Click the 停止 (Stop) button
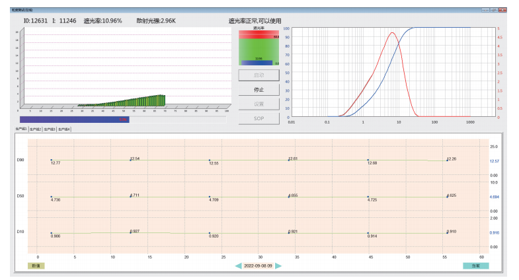The height and width of the screenshot is (280, 519). pos(259,89)
